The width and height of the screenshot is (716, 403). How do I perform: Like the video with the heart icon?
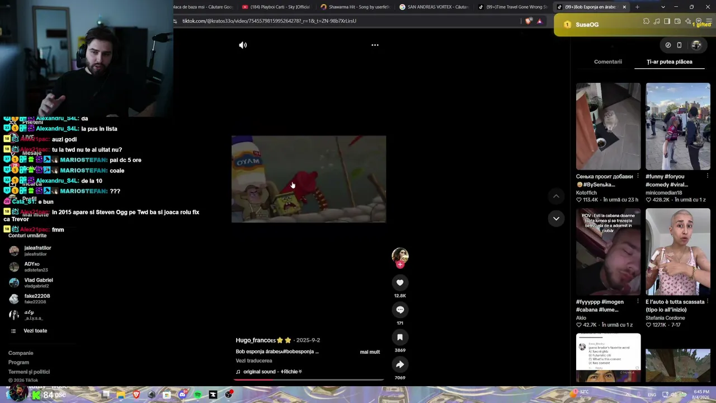point(400,283)
